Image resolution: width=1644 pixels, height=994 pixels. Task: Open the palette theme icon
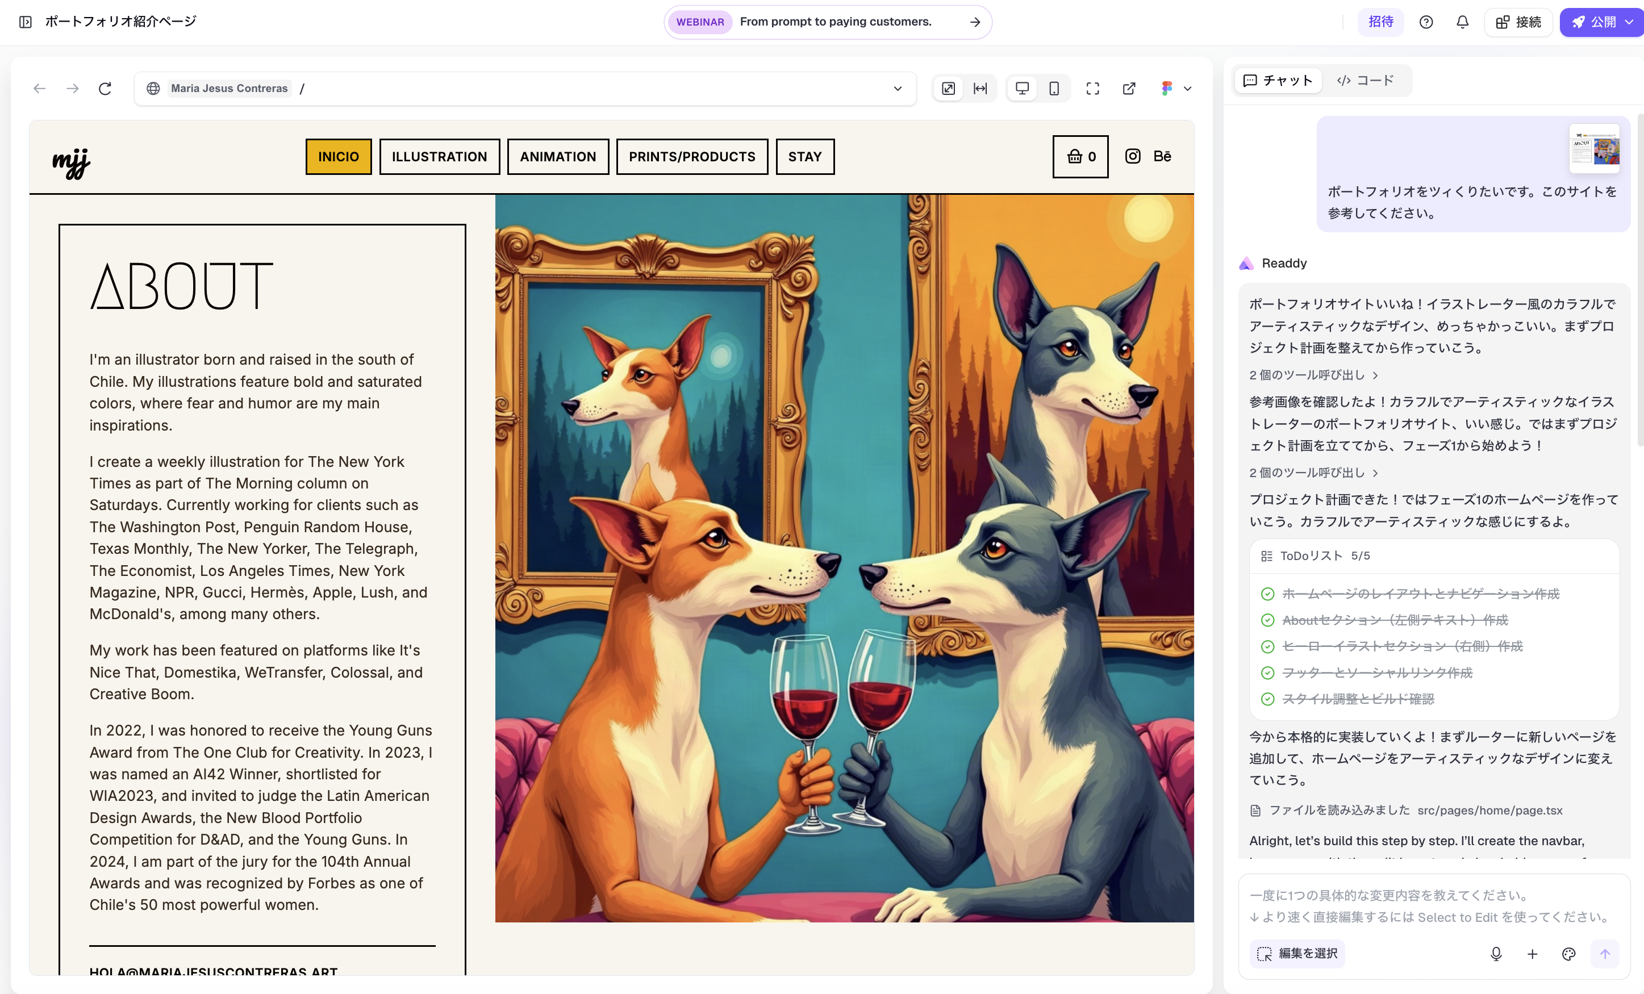click(x=1568, y=954)
